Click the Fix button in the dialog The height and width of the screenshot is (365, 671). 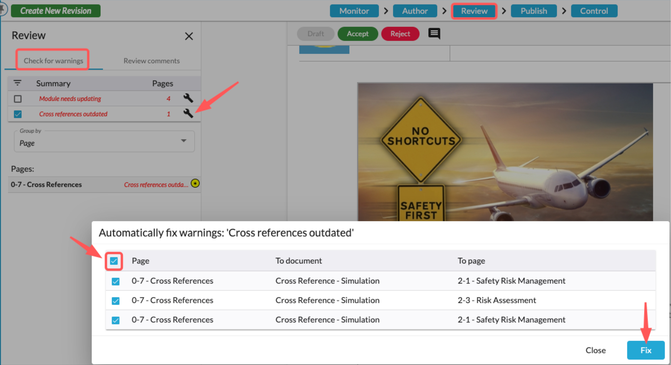[x=646, y=350]
